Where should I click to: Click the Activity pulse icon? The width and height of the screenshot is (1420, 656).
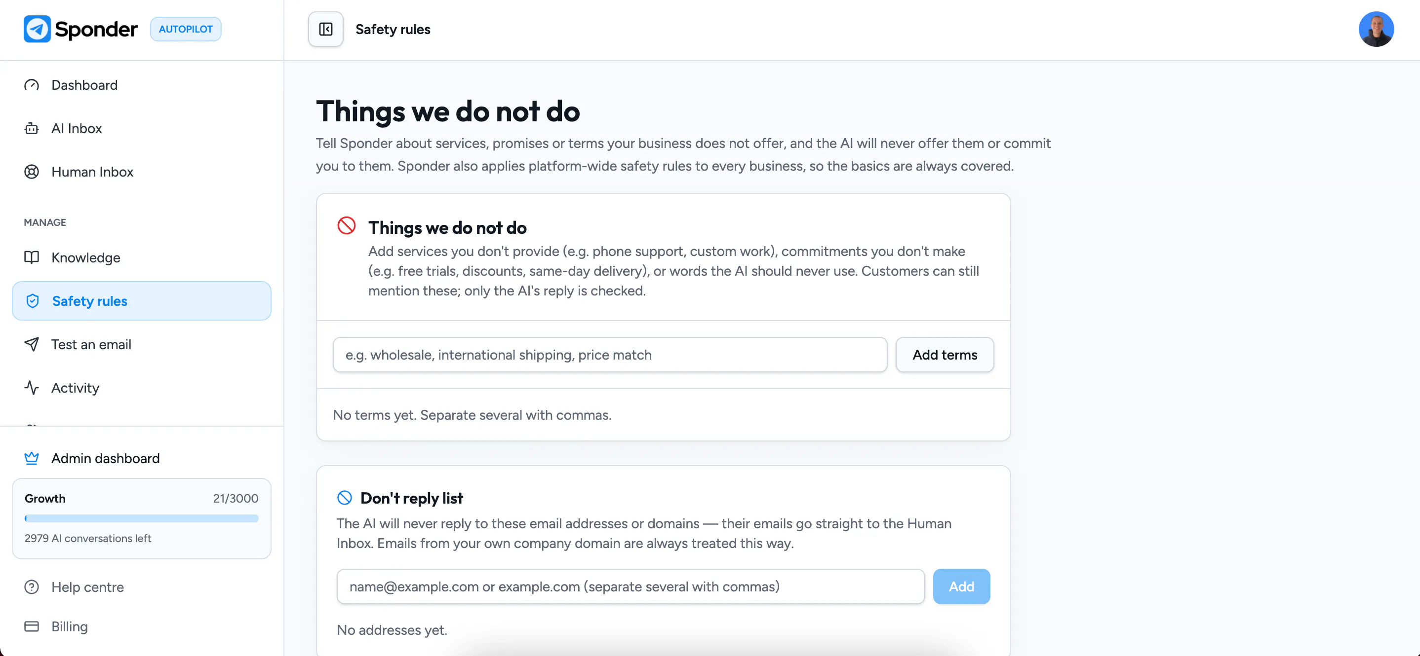[32, 388]
